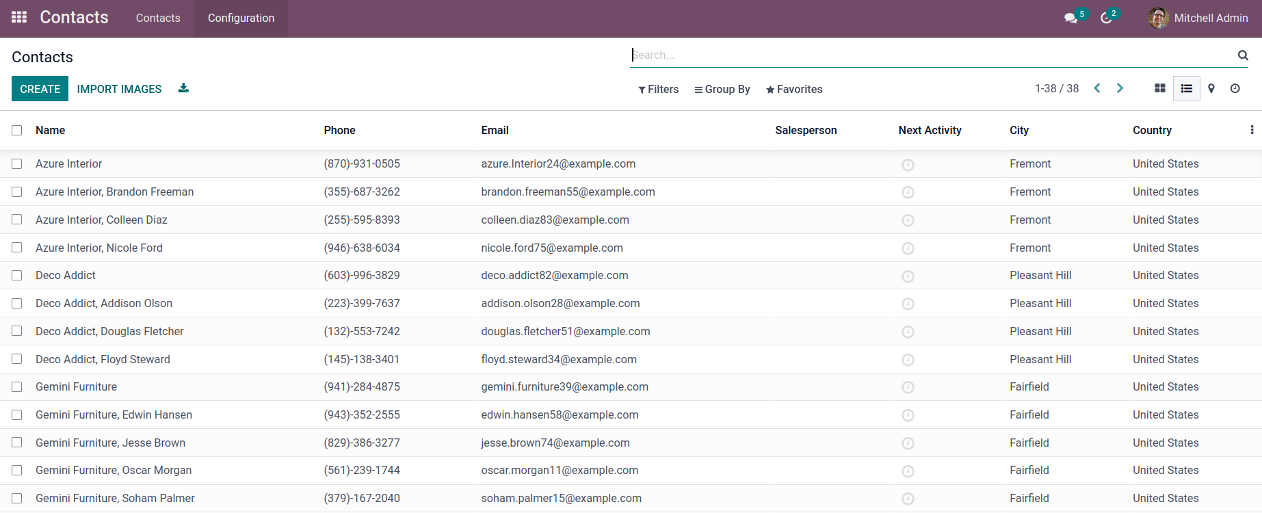Toggle the select-all contacts checkbox

(x=17, y=131)
